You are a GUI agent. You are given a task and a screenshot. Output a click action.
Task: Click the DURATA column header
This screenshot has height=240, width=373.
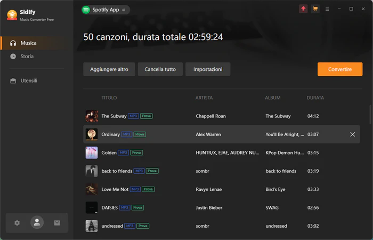coord(315,98)
